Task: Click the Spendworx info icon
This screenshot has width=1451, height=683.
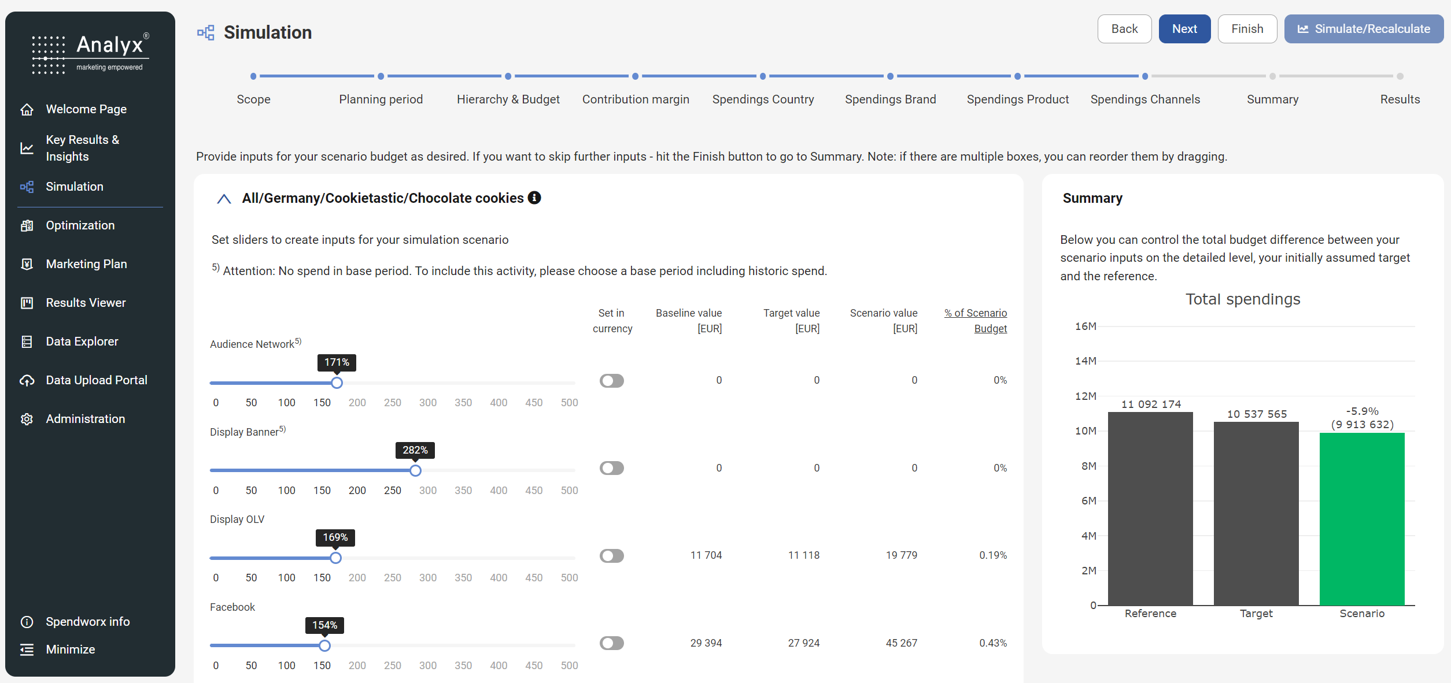Action: click(x=27, y=622)
